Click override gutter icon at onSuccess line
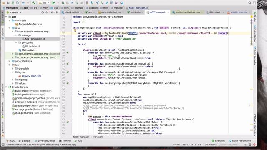This screenshot has height=150, width=267. [x=68, y=122]
